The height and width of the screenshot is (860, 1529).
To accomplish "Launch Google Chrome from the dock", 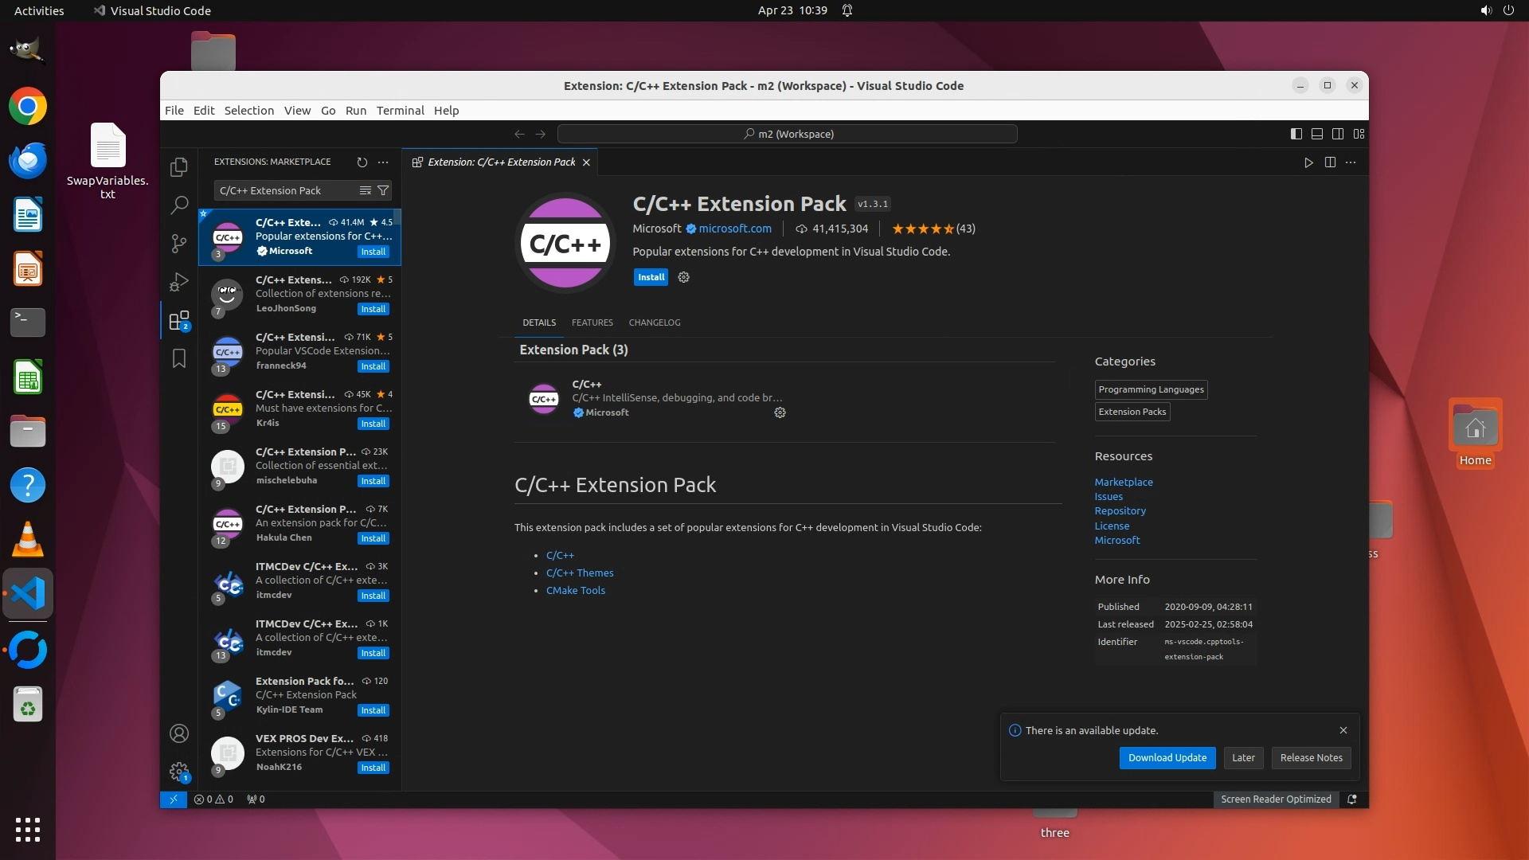I will [x=28, y=107].
